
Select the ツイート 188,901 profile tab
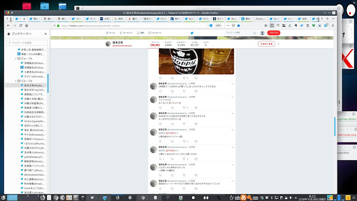click(155, 44)
